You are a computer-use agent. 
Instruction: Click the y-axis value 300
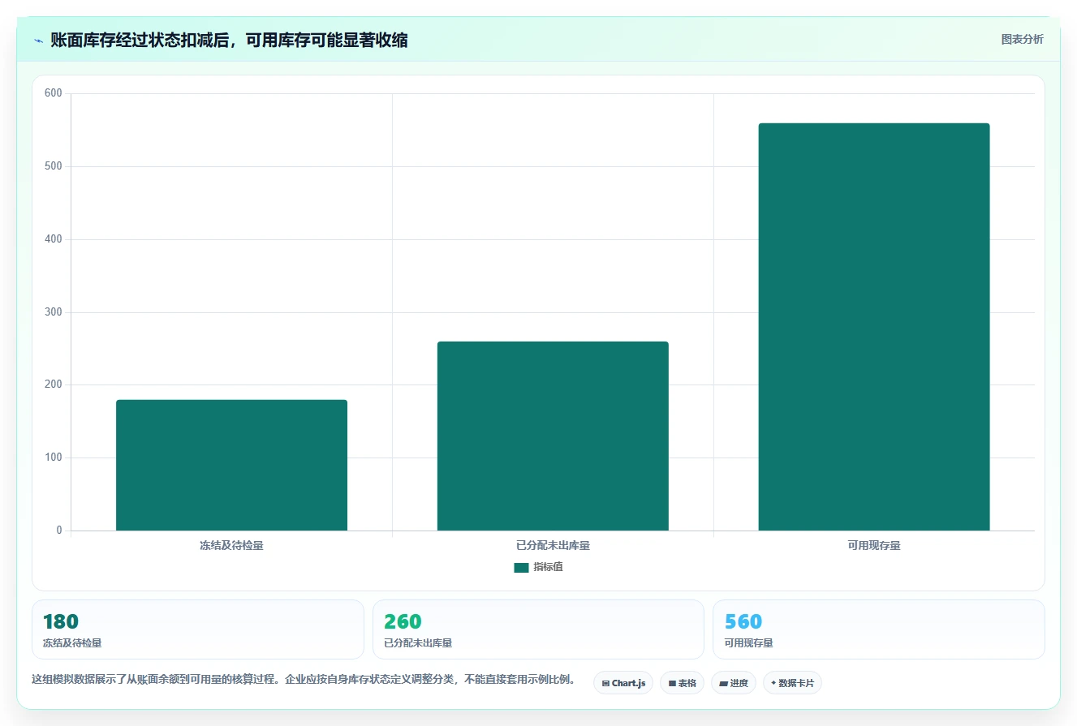tap(54, 312)
